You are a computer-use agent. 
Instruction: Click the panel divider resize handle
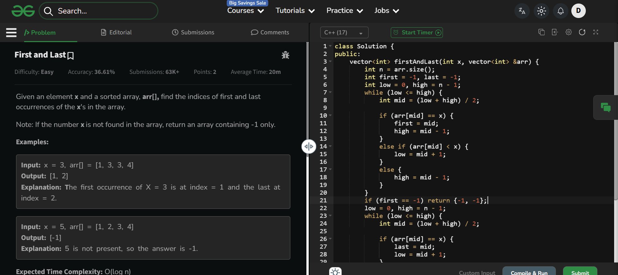coord(309,146)
